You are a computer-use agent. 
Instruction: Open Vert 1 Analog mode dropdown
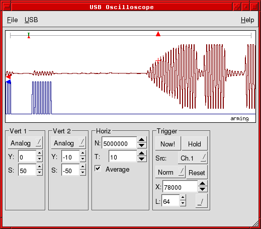(25, 143)
